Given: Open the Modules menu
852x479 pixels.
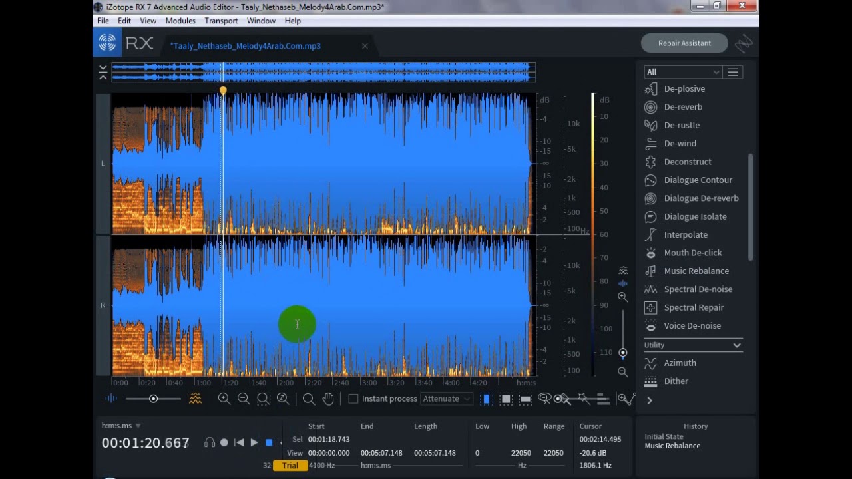Looking at the screenshot, I should [x=180, y=21].
